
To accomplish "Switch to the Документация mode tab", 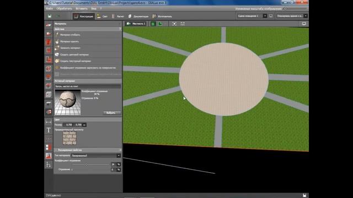I will tap(138, 16).
